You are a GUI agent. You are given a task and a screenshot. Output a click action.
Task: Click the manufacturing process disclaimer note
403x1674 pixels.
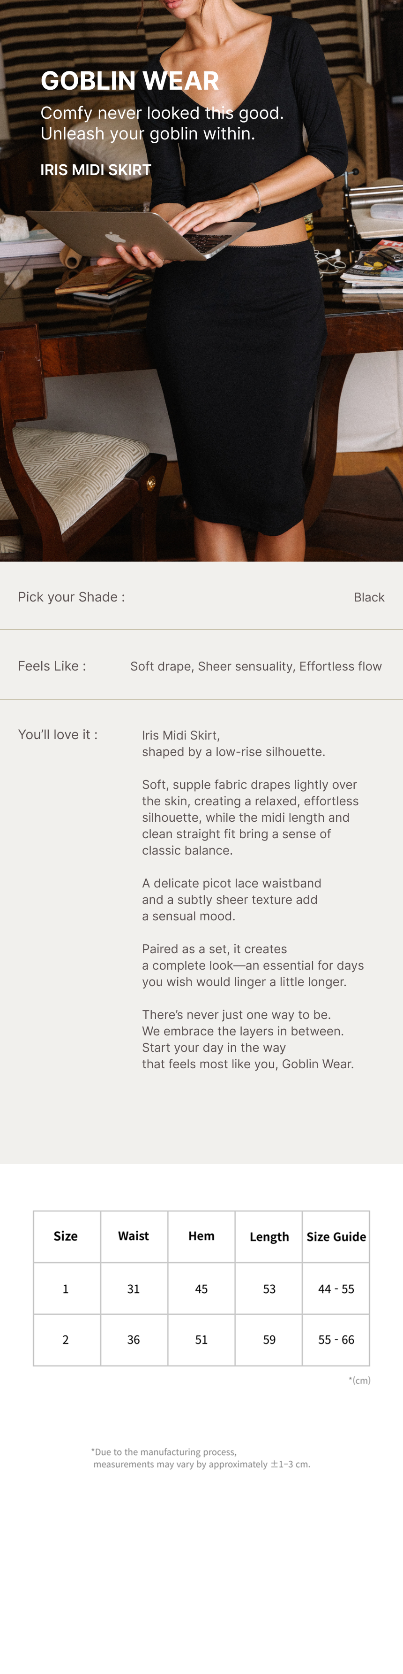coord(201,1458)
